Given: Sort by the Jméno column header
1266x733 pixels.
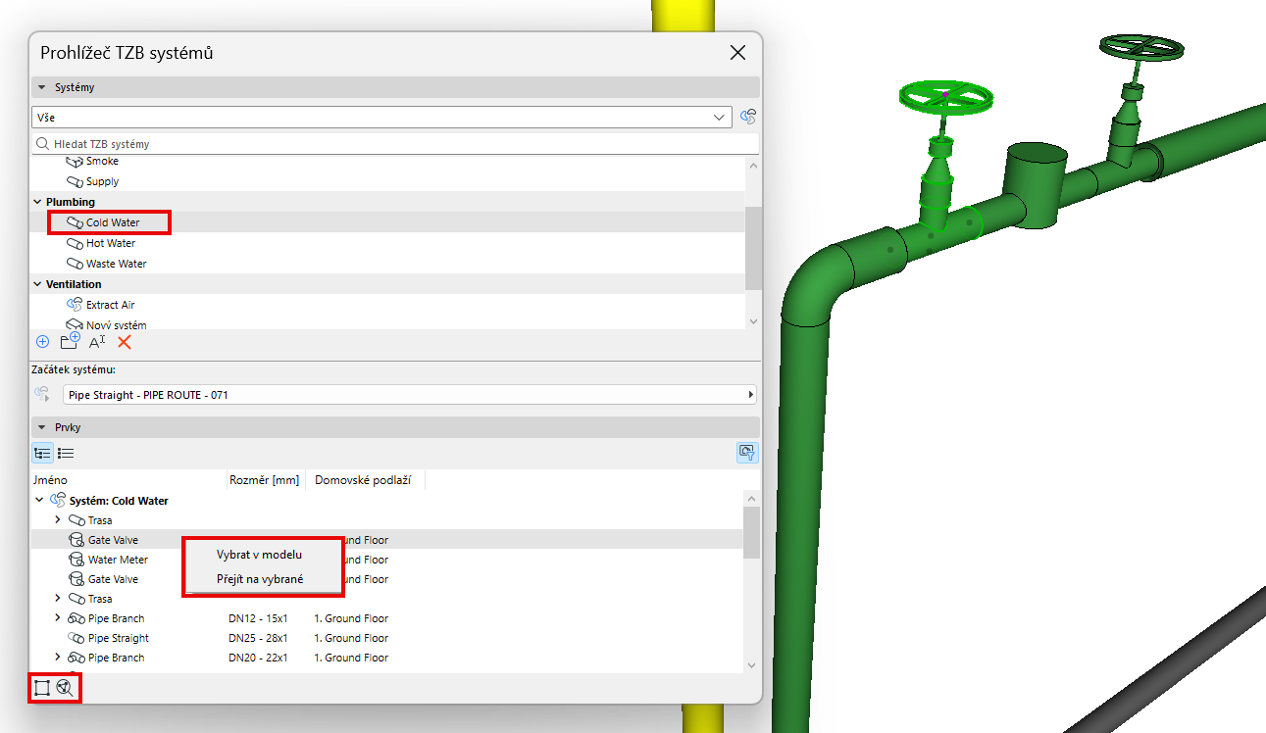Looking at the screenshot, I should click(x=127, y=480).
